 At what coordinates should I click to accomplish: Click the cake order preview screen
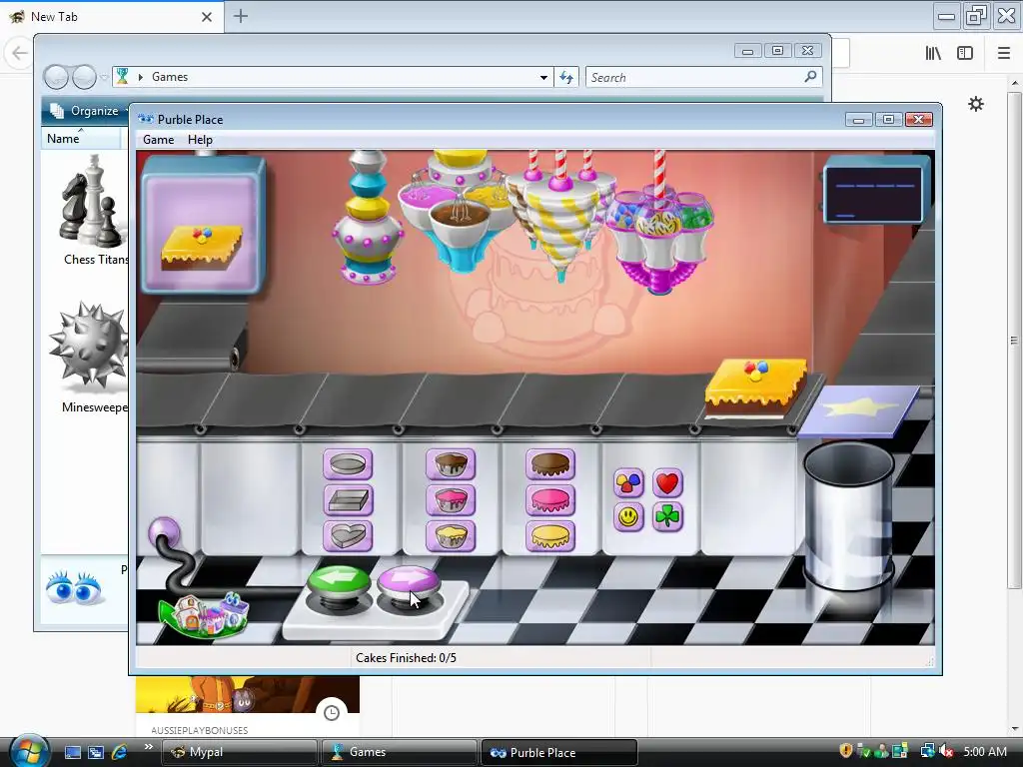pos(203,225)
